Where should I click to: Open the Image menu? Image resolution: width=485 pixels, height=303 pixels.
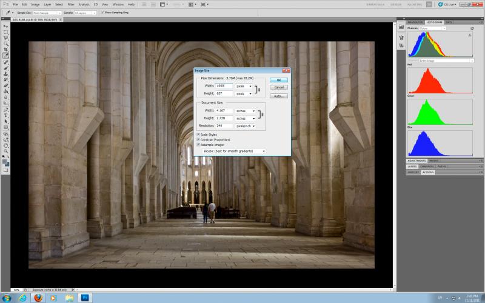(35, 5)
